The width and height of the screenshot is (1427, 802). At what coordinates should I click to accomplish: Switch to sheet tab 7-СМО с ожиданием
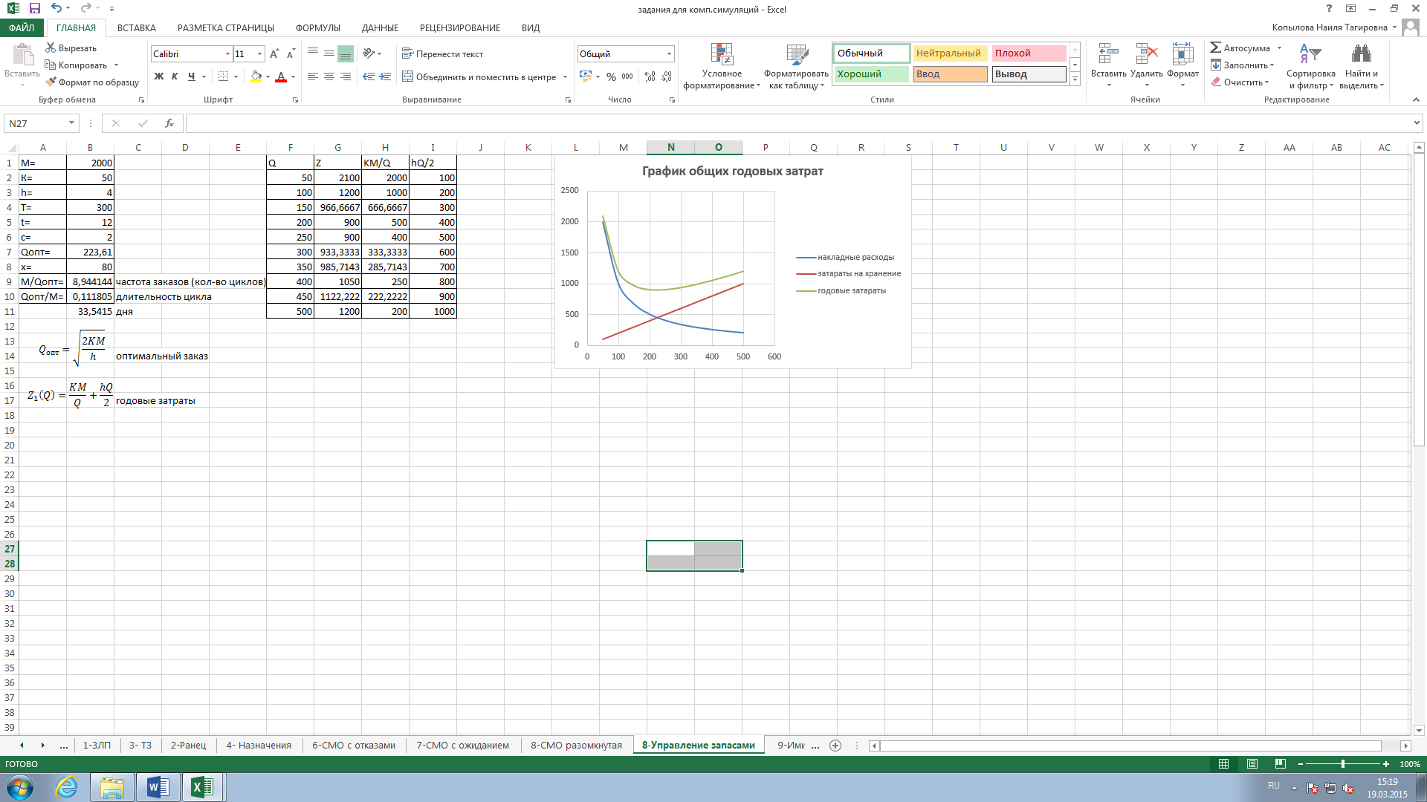(x=462, y=746)
